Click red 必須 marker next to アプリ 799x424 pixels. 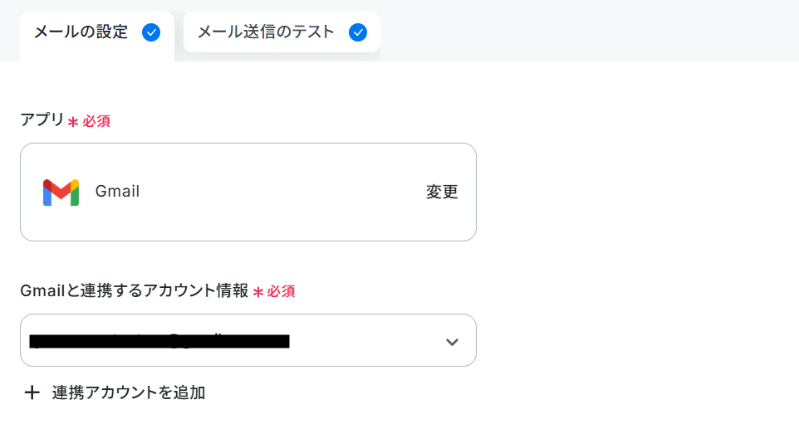96,121
